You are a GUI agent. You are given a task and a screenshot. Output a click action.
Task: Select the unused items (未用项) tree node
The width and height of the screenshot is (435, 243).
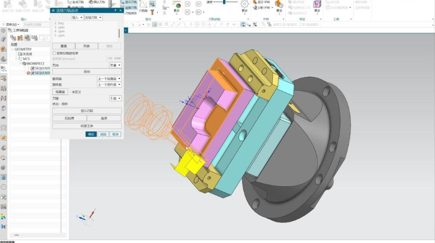25,54
